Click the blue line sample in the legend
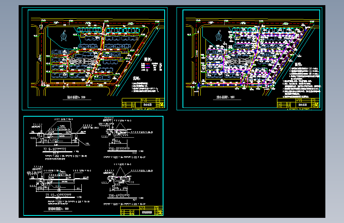This screenshot has width=344, height=223. (x=148, y=65)
